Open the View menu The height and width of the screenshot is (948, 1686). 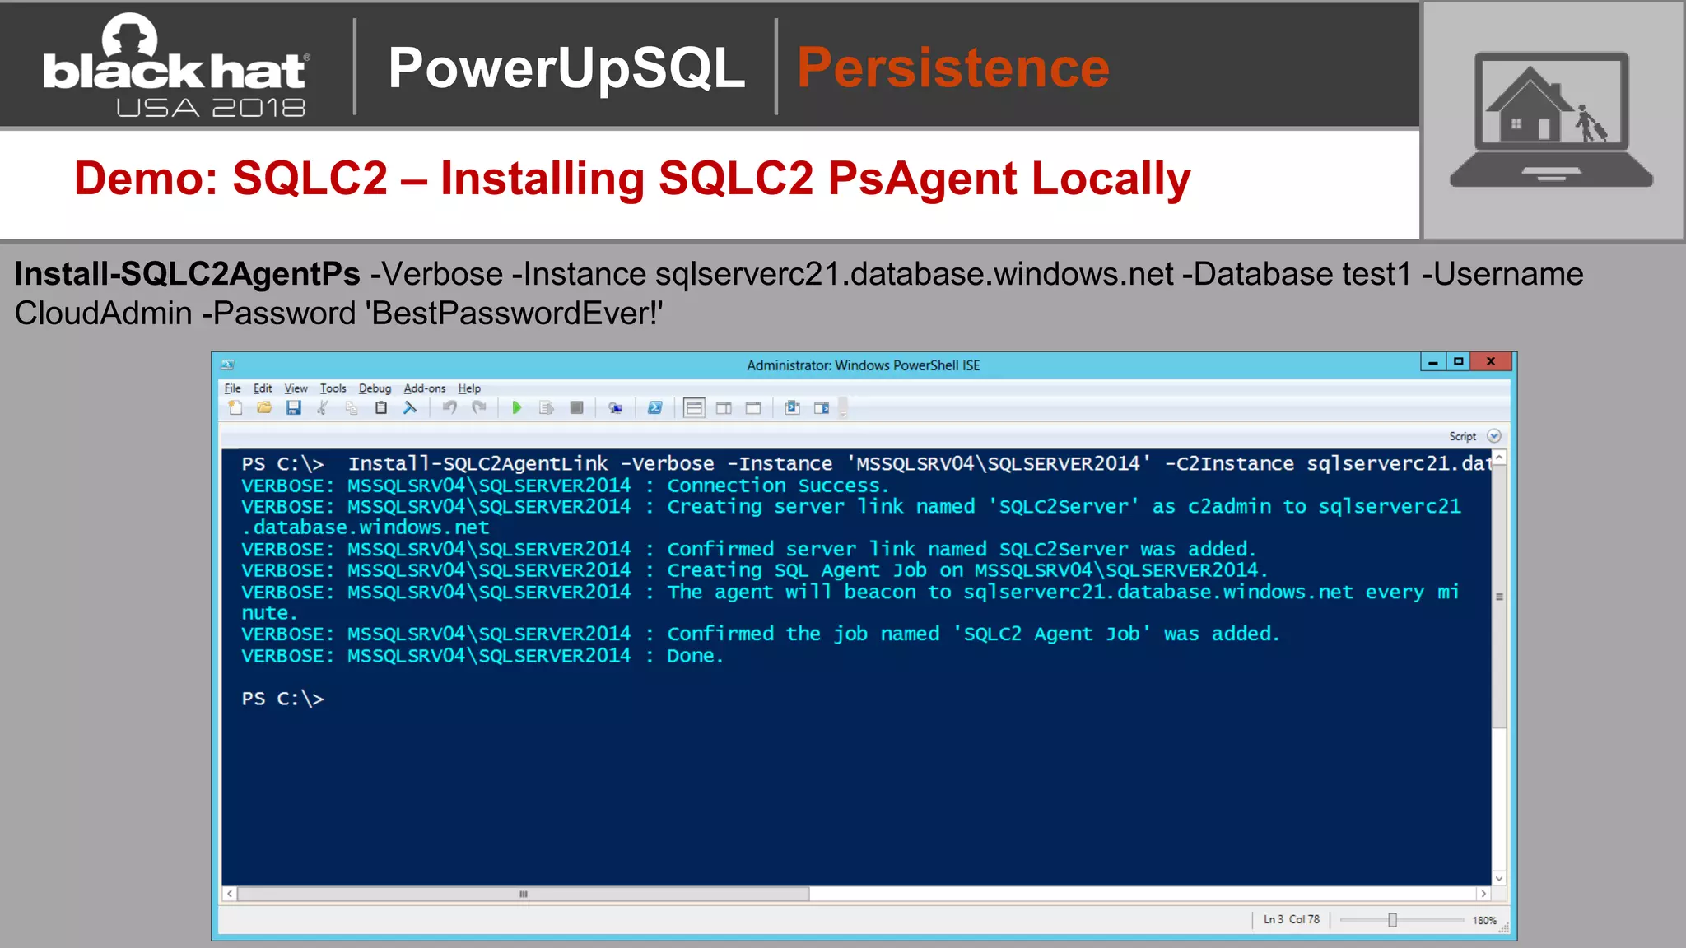(x=296, y=388)
